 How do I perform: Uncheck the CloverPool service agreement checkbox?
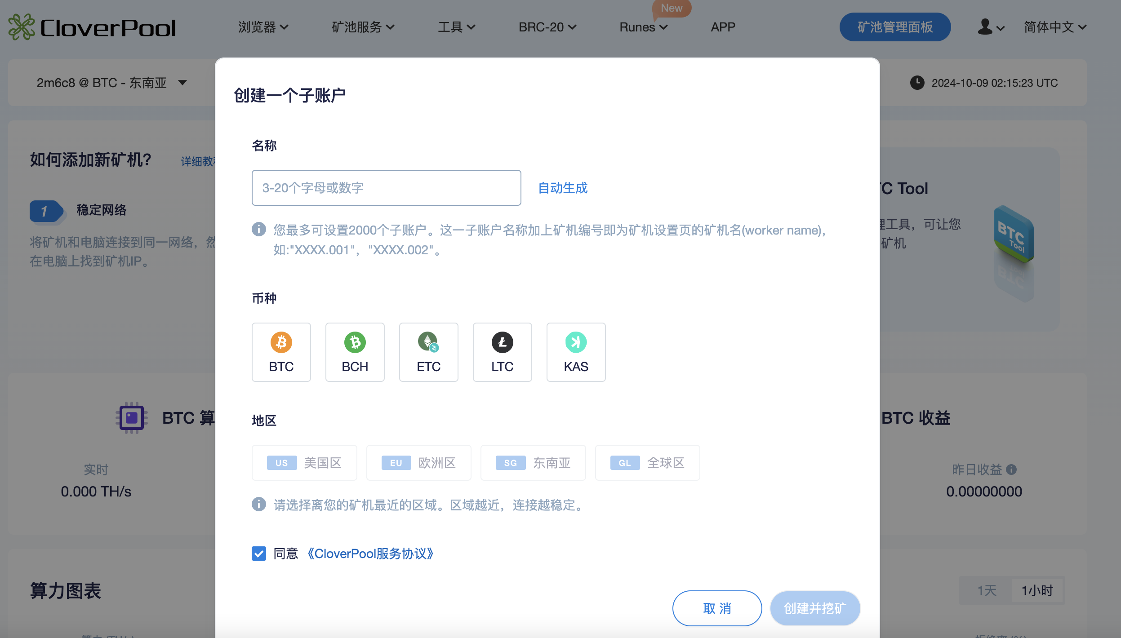tap(259, 553)
